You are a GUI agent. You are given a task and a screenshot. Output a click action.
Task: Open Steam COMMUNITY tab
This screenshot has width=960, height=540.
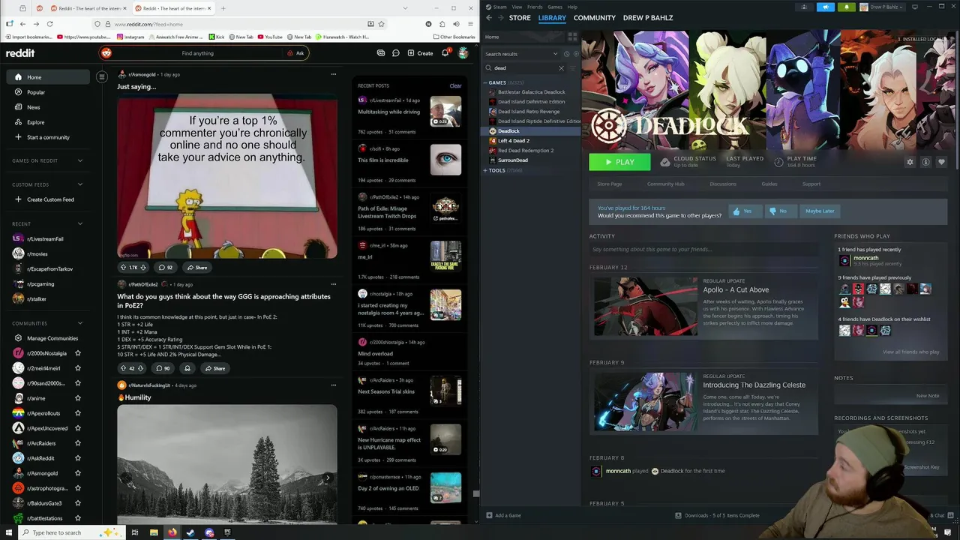pyautogui.click(x=595, y=18)
